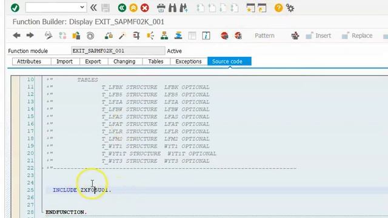Click the Check syntax icon
The height and width of the screenshot is (218, 388).
[x=109, y=36]
